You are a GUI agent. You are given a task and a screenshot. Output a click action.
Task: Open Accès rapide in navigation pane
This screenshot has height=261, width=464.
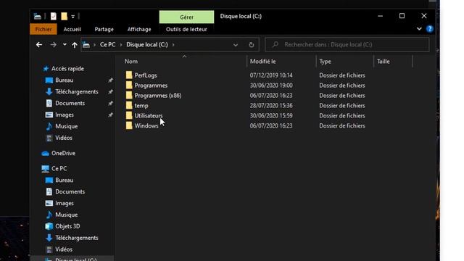[x=67, y=69]
